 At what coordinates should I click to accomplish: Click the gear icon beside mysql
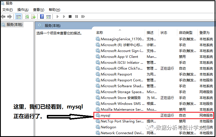click(x=98, y=115)
